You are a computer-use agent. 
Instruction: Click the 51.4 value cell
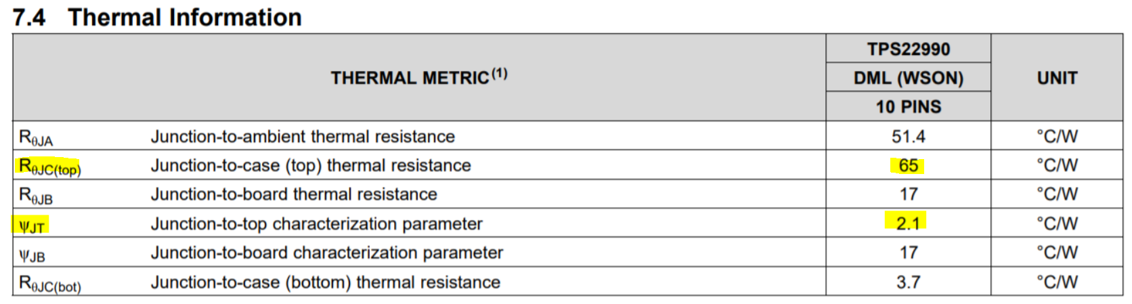(909, 136)
